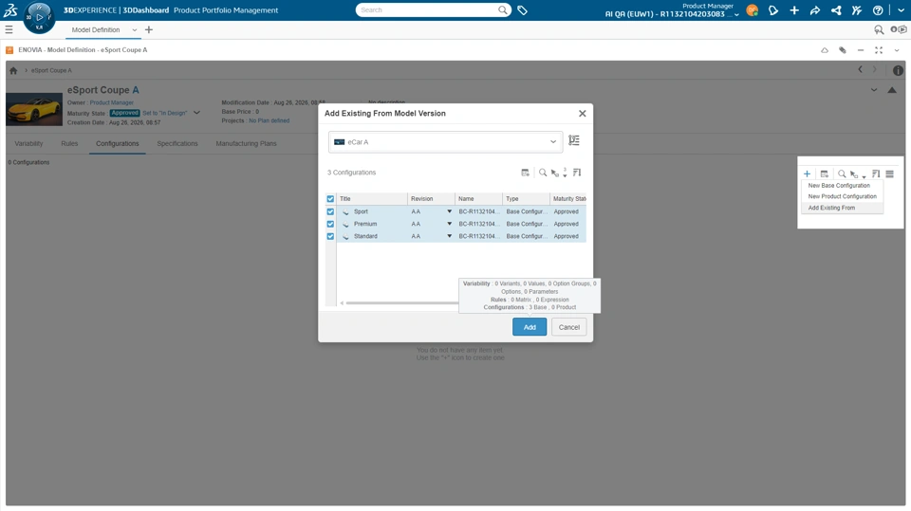Select New Product Configuration menu item
The height and width of the screenshot is (511, 911).
[x=842, y=196]
